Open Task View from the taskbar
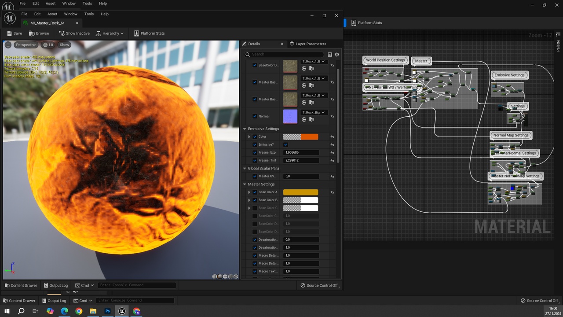This screenshot has width=563, height=317. tap(35, 311)
